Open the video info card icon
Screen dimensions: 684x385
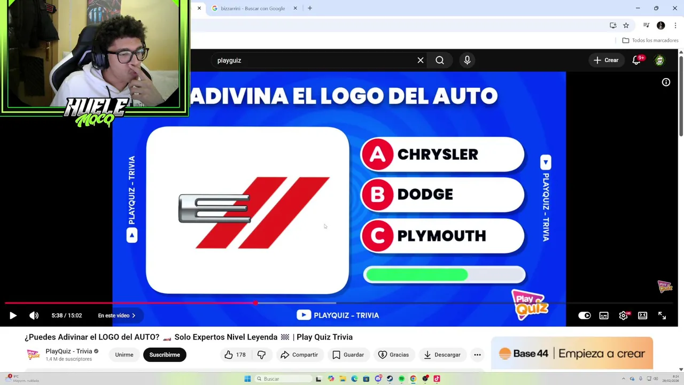coord(666,82)
